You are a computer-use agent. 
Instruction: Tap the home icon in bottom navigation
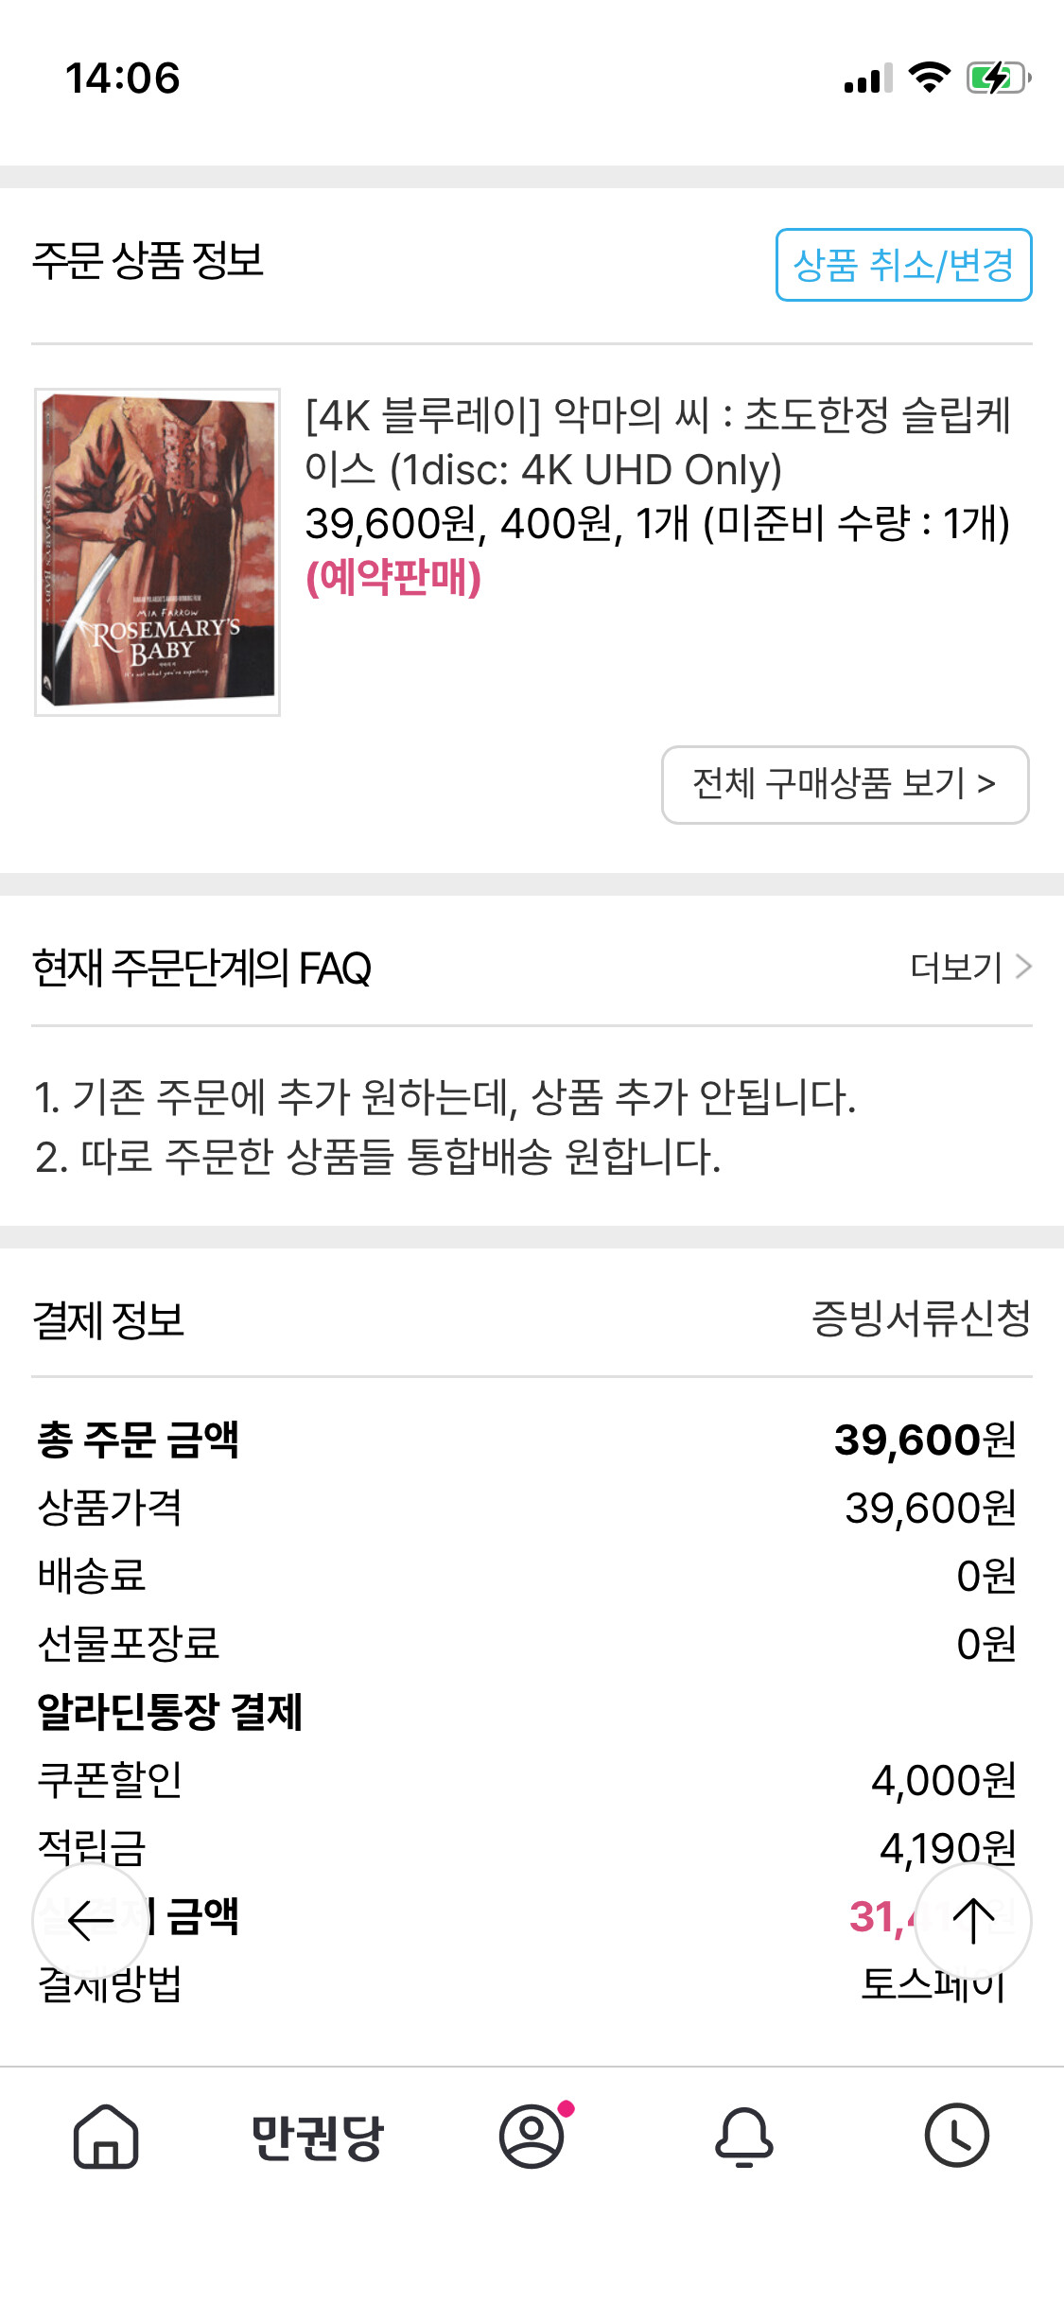tap(106, 2137)
